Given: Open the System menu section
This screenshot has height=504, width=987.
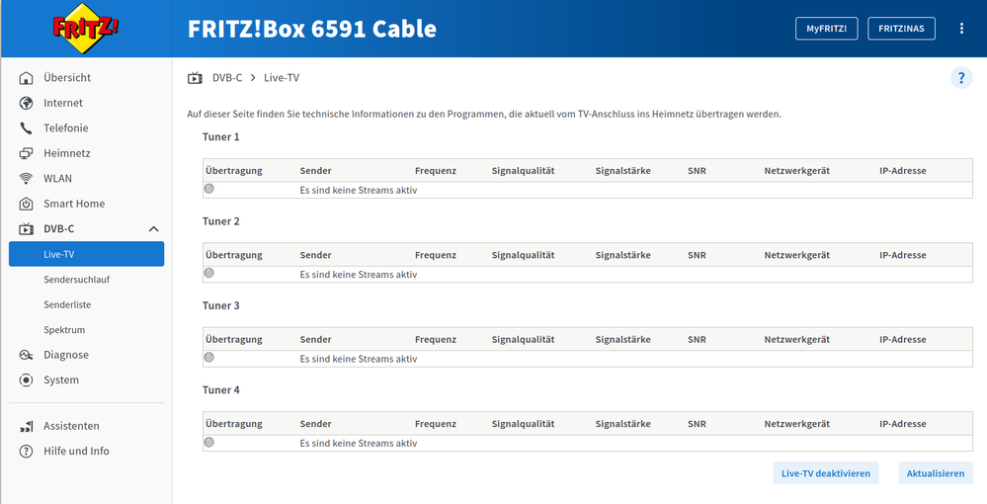Looking at the screenshot, I should pos(61,380).
